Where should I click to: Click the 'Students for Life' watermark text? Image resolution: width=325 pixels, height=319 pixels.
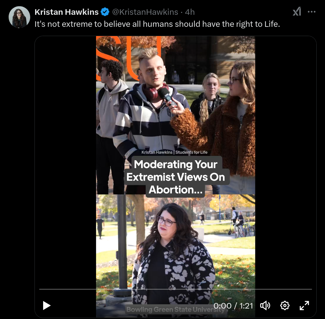point(191,152)
